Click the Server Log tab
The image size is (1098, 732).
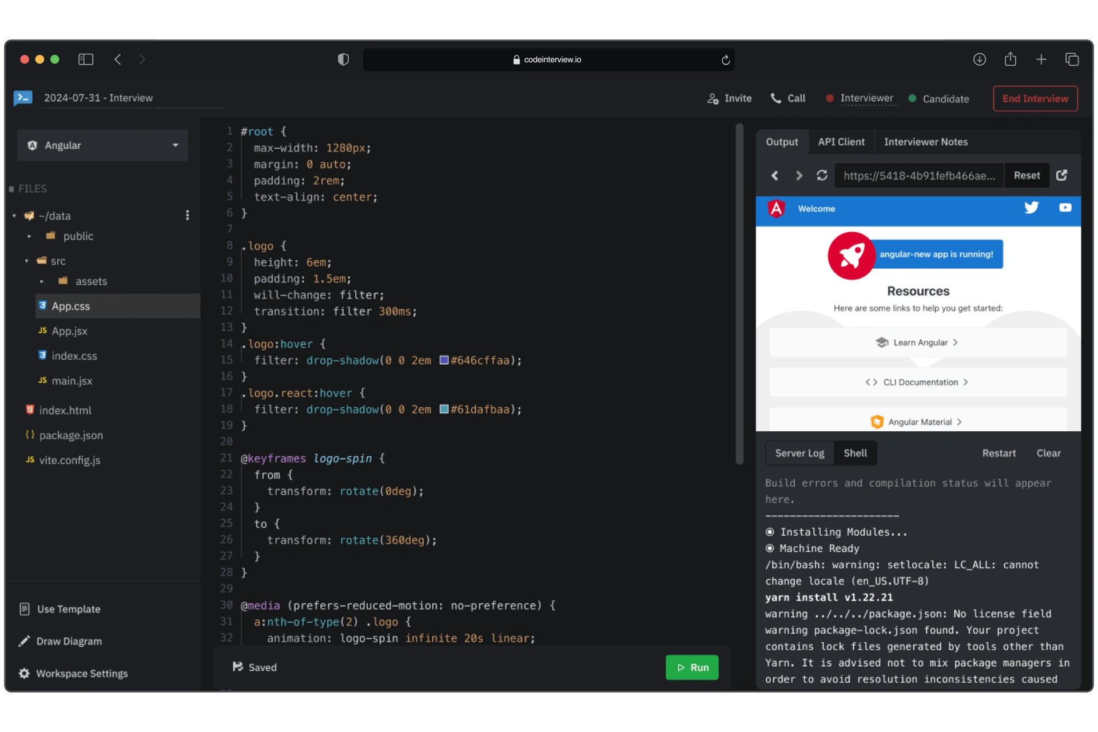(799, 452)
